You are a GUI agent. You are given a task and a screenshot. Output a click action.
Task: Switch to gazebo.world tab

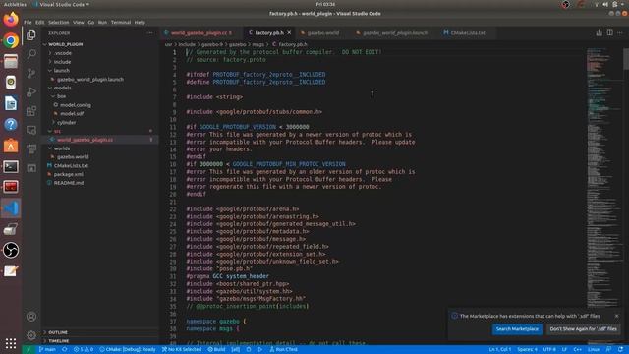tap(323, 32)
